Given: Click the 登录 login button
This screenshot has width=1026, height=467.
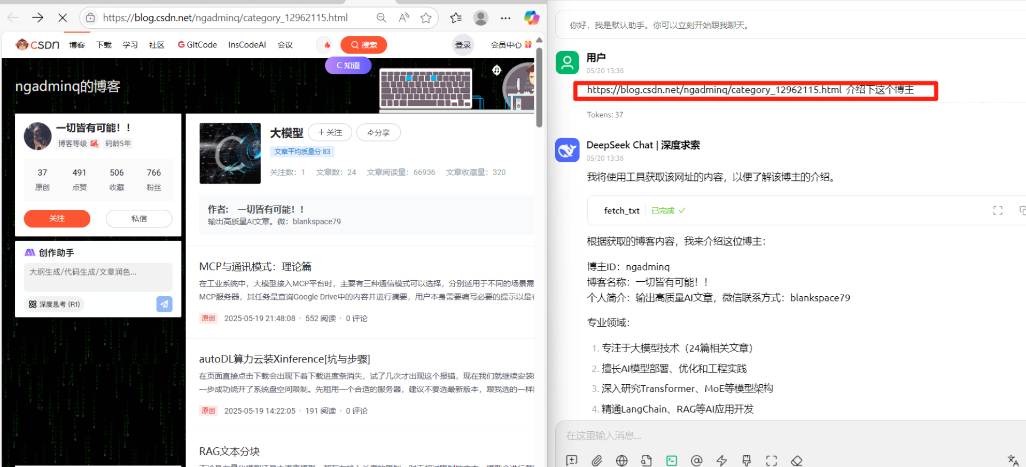Looking at the screenshot, I should coord(463,45).
